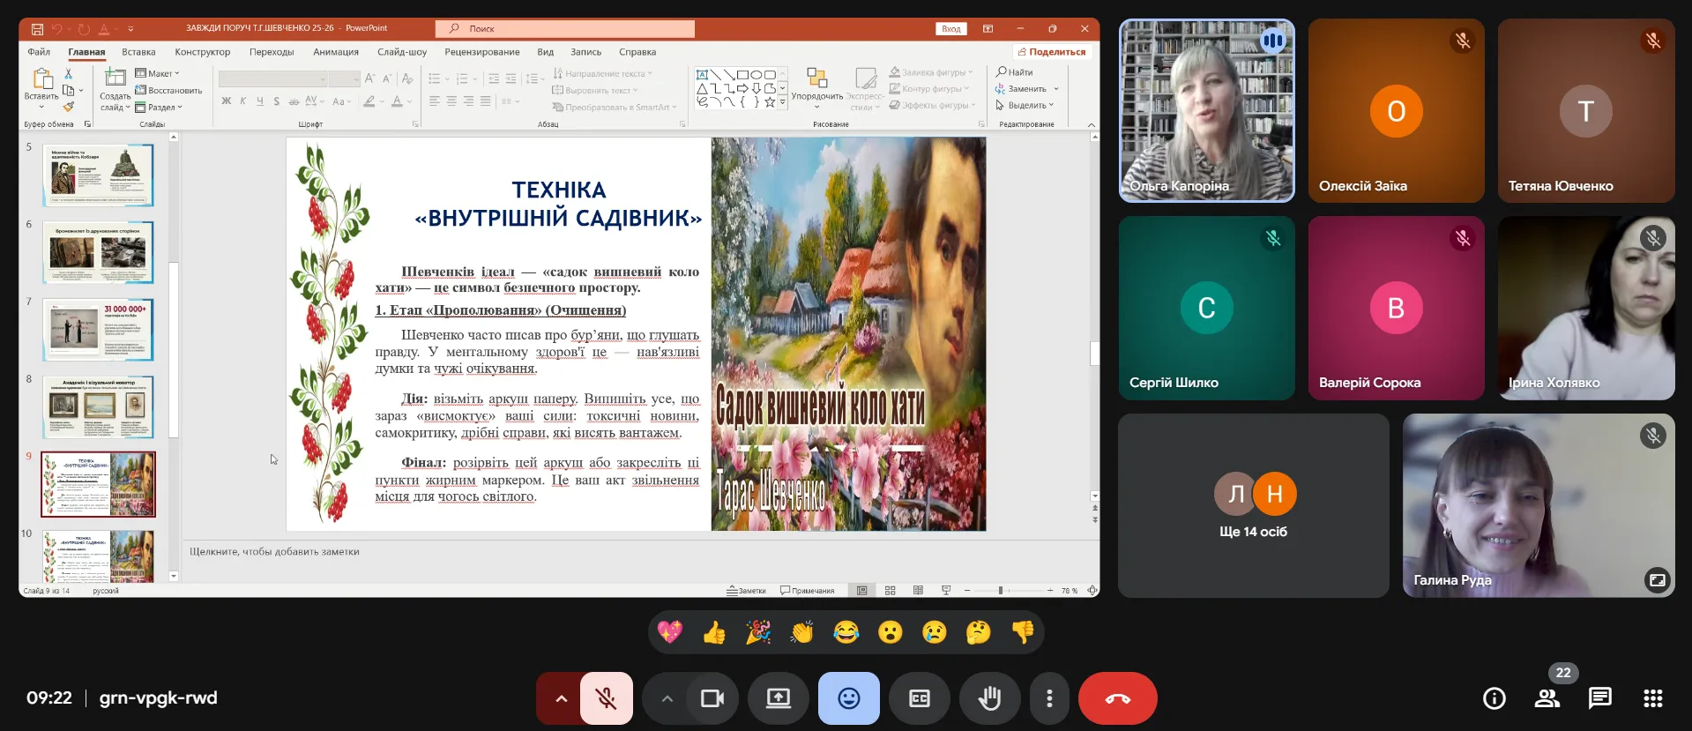Show the participants list icon
The image size is (1692, 731).
(x=1547, y=698)
